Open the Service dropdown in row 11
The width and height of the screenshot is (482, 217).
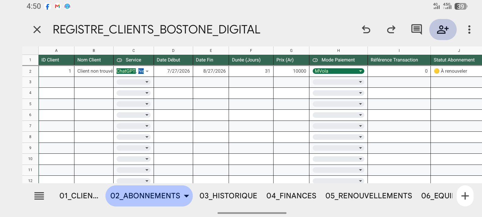tap(133, 170)
